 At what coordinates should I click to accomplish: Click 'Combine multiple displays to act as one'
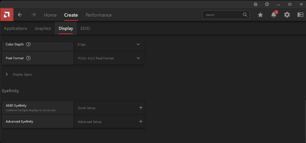(x=30, y=110)
